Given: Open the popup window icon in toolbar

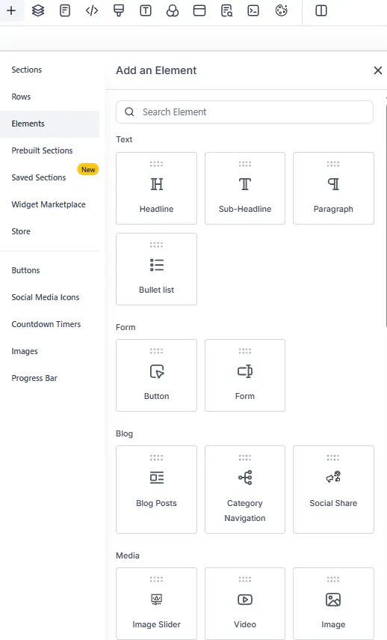Looking at the screenshot, I should 199,10.
